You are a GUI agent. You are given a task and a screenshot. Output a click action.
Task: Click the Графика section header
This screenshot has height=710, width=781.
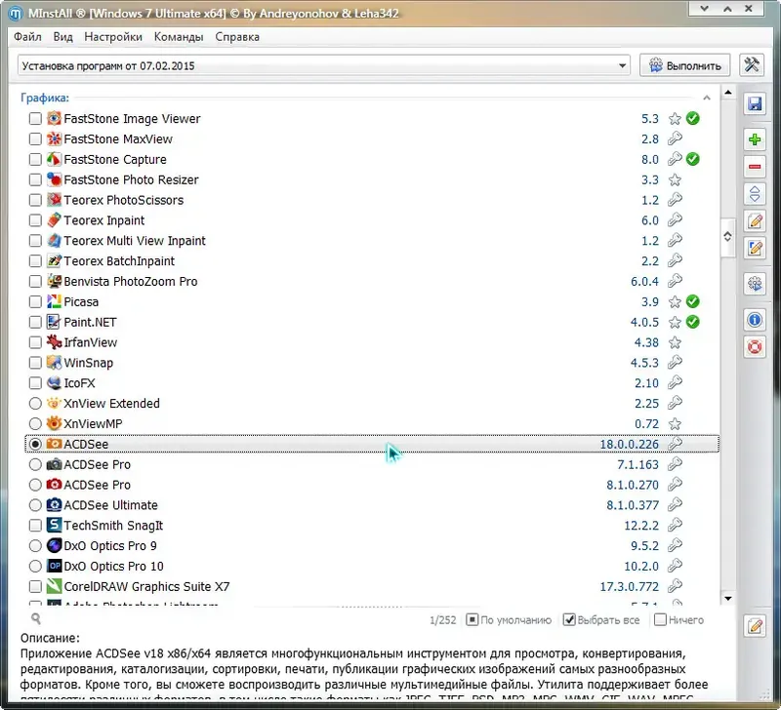[45, 98]
